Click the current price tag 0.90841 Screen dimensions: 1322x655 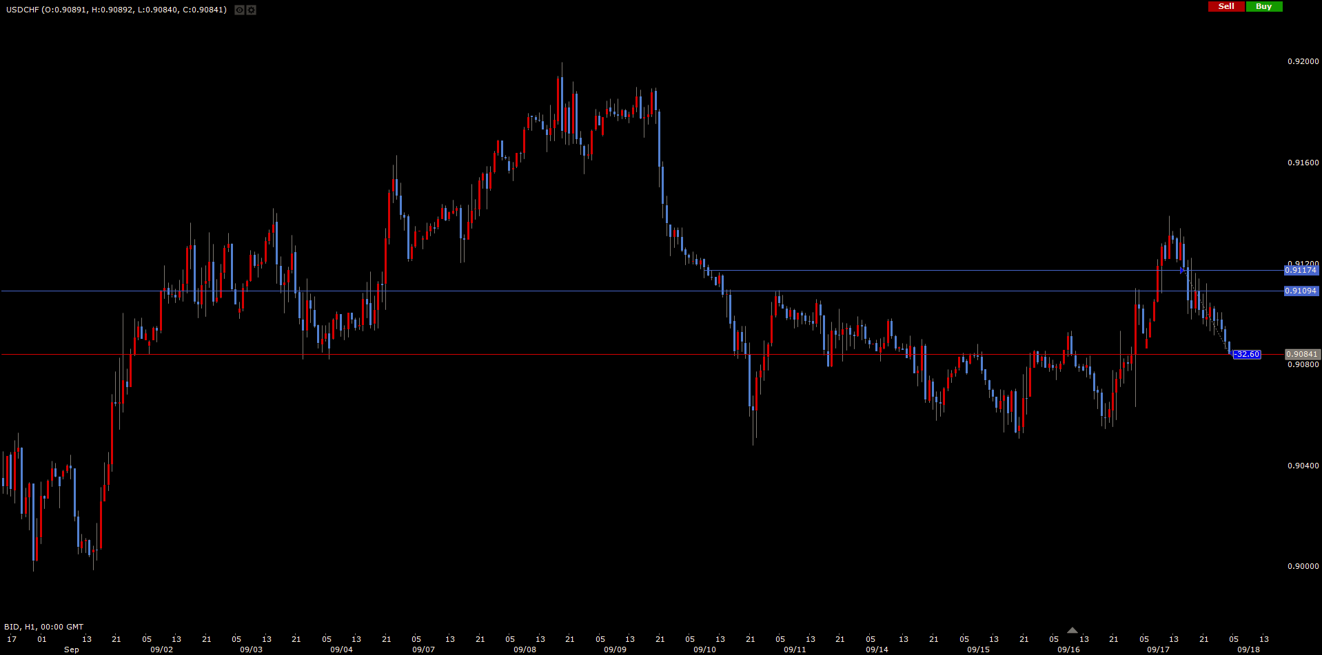pos(1301,355)
